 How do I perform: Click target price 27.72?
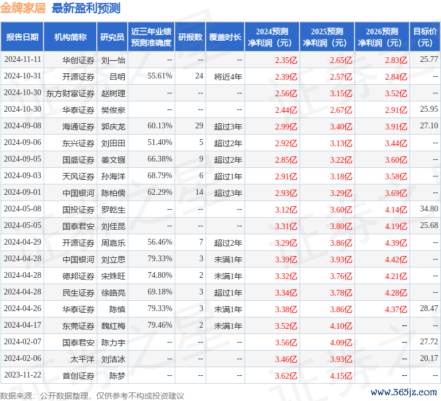tap(429, 341)
